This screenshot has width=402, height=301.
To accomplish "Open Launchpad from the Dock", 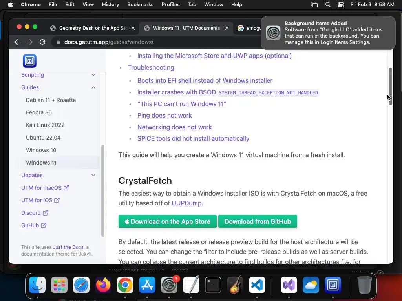I will pyautogui.click(x=59, y=285).
